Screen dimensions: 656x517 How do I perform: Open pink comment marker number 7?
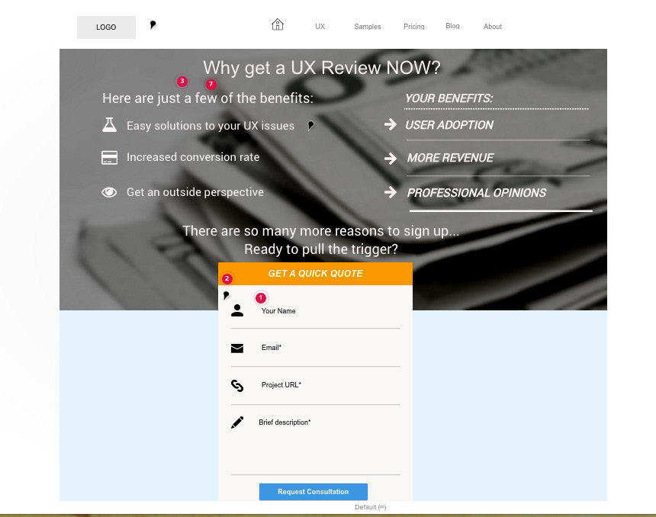click(x=211, y=84)
